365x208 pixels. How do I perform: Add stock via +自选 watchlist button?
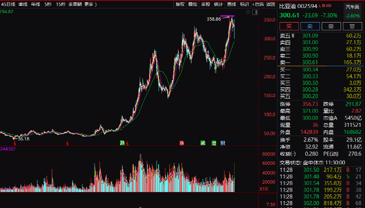tap(258, 4)
